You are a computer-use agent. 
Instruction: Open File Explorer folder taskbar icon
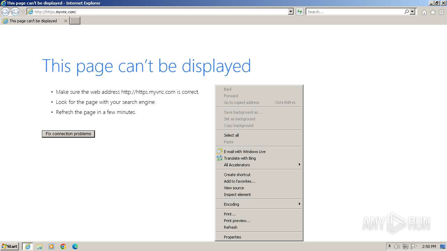[x=39, y=246]
